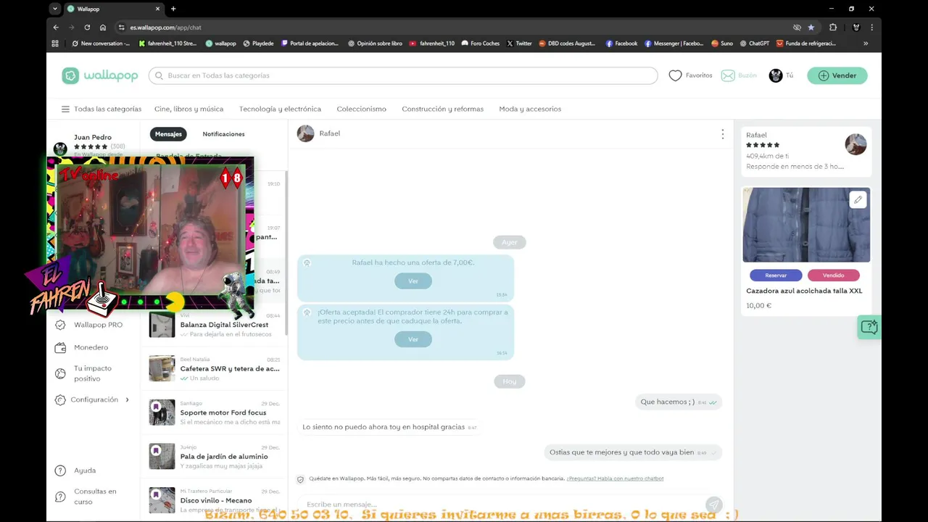Open the Chrome three-dot menu
The width and height of the screenshot is (928, 522).
point(871,28)
